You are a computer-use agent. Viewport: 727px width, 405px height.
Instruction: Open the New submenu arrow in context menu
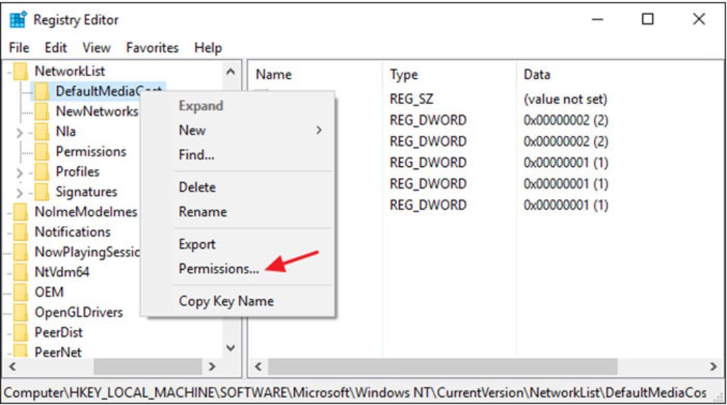point(319,131)
